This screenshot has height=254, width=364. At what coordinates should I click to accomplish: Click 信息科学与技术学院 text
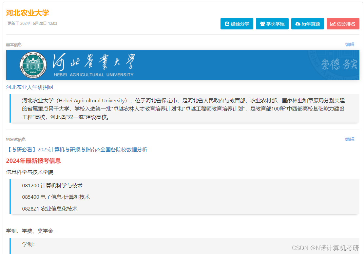coord(30,172)
